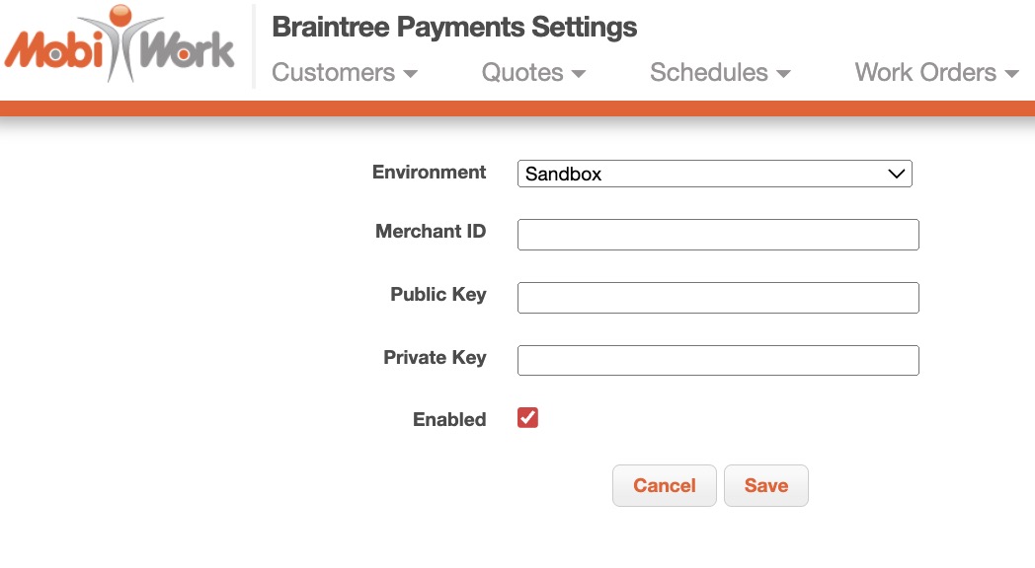Click the caret arrow next to Customers
1035x568 pixels.
click(411, 74)
